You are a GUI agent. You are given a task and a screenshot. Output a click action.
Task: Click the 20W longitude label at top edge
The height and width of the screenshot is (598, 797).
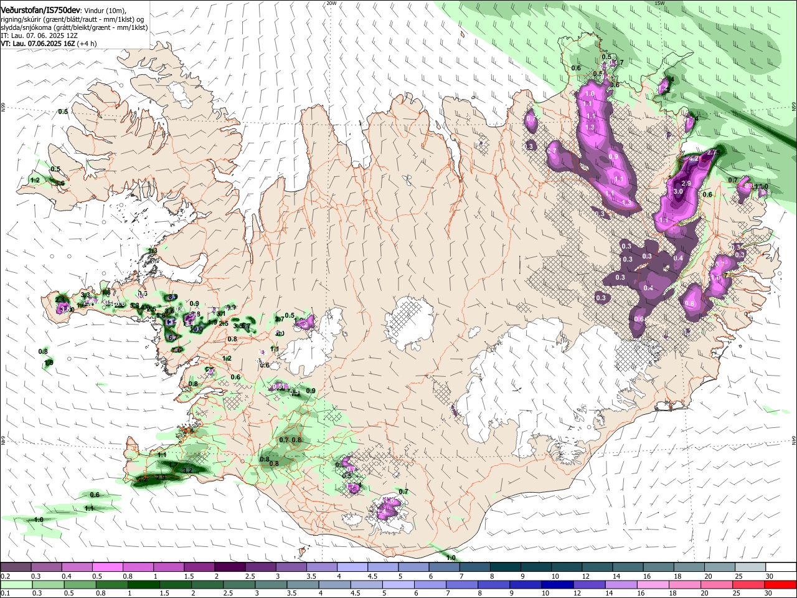[331, 3]
